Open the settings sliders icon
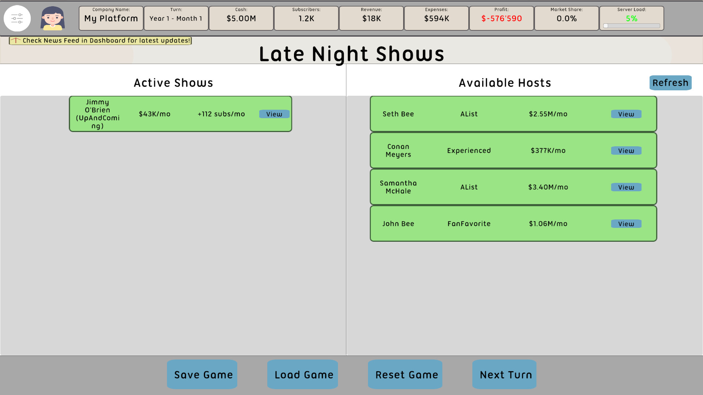This screenshot has width=703, height=395. (x=17, y=18)
